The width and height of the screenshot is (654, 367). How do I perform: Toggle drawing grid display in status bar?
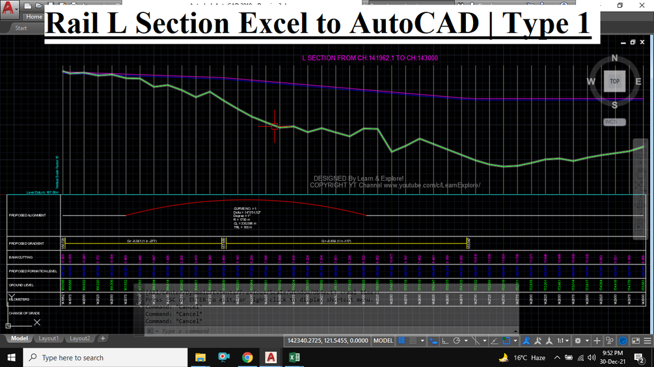click(402, 340)
